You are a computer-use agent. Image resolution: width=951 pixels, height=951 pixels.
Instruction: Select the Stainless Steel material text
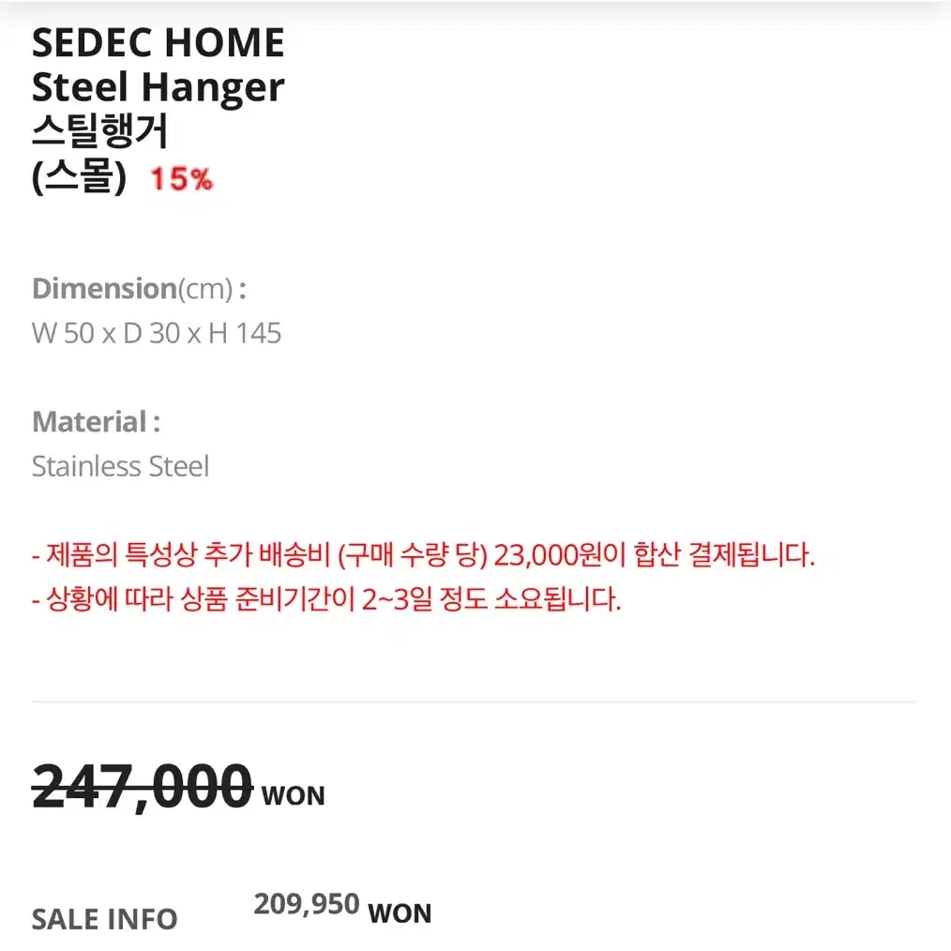coord(120,466)
